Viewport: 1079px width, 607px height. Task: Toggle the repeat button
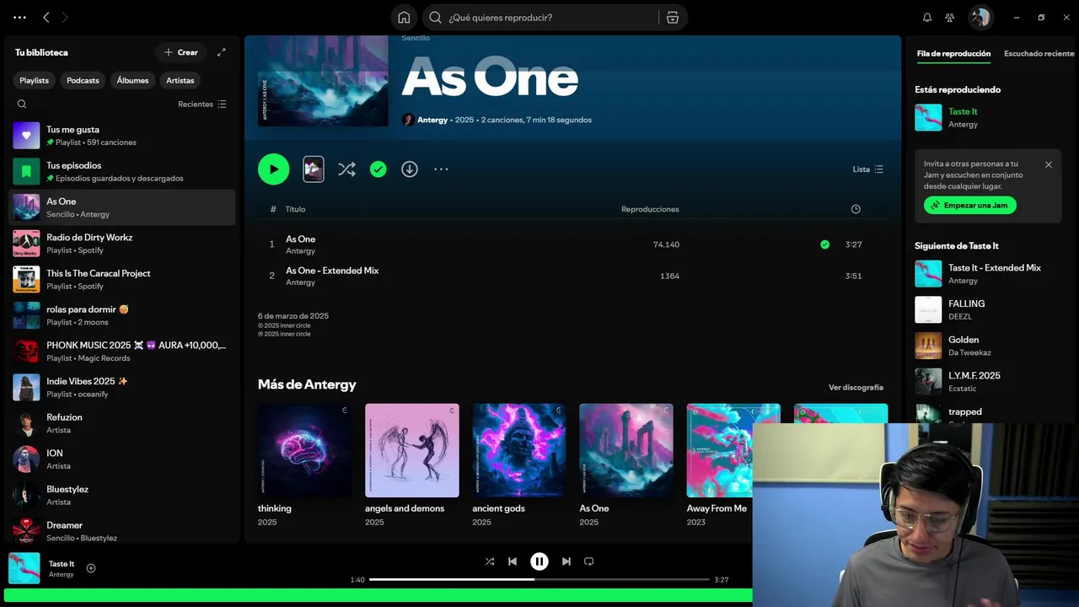tap(589, 561)
